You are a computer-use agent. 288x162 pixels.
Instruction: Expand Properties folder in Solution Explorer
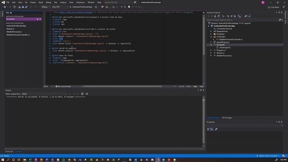click(x=211, y=34)
